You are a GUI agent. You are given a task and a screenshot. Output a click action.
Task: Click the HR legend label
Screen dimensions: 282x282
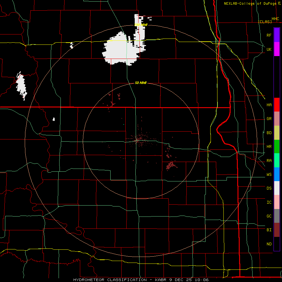pyautogui.click(x=269, y=147)
